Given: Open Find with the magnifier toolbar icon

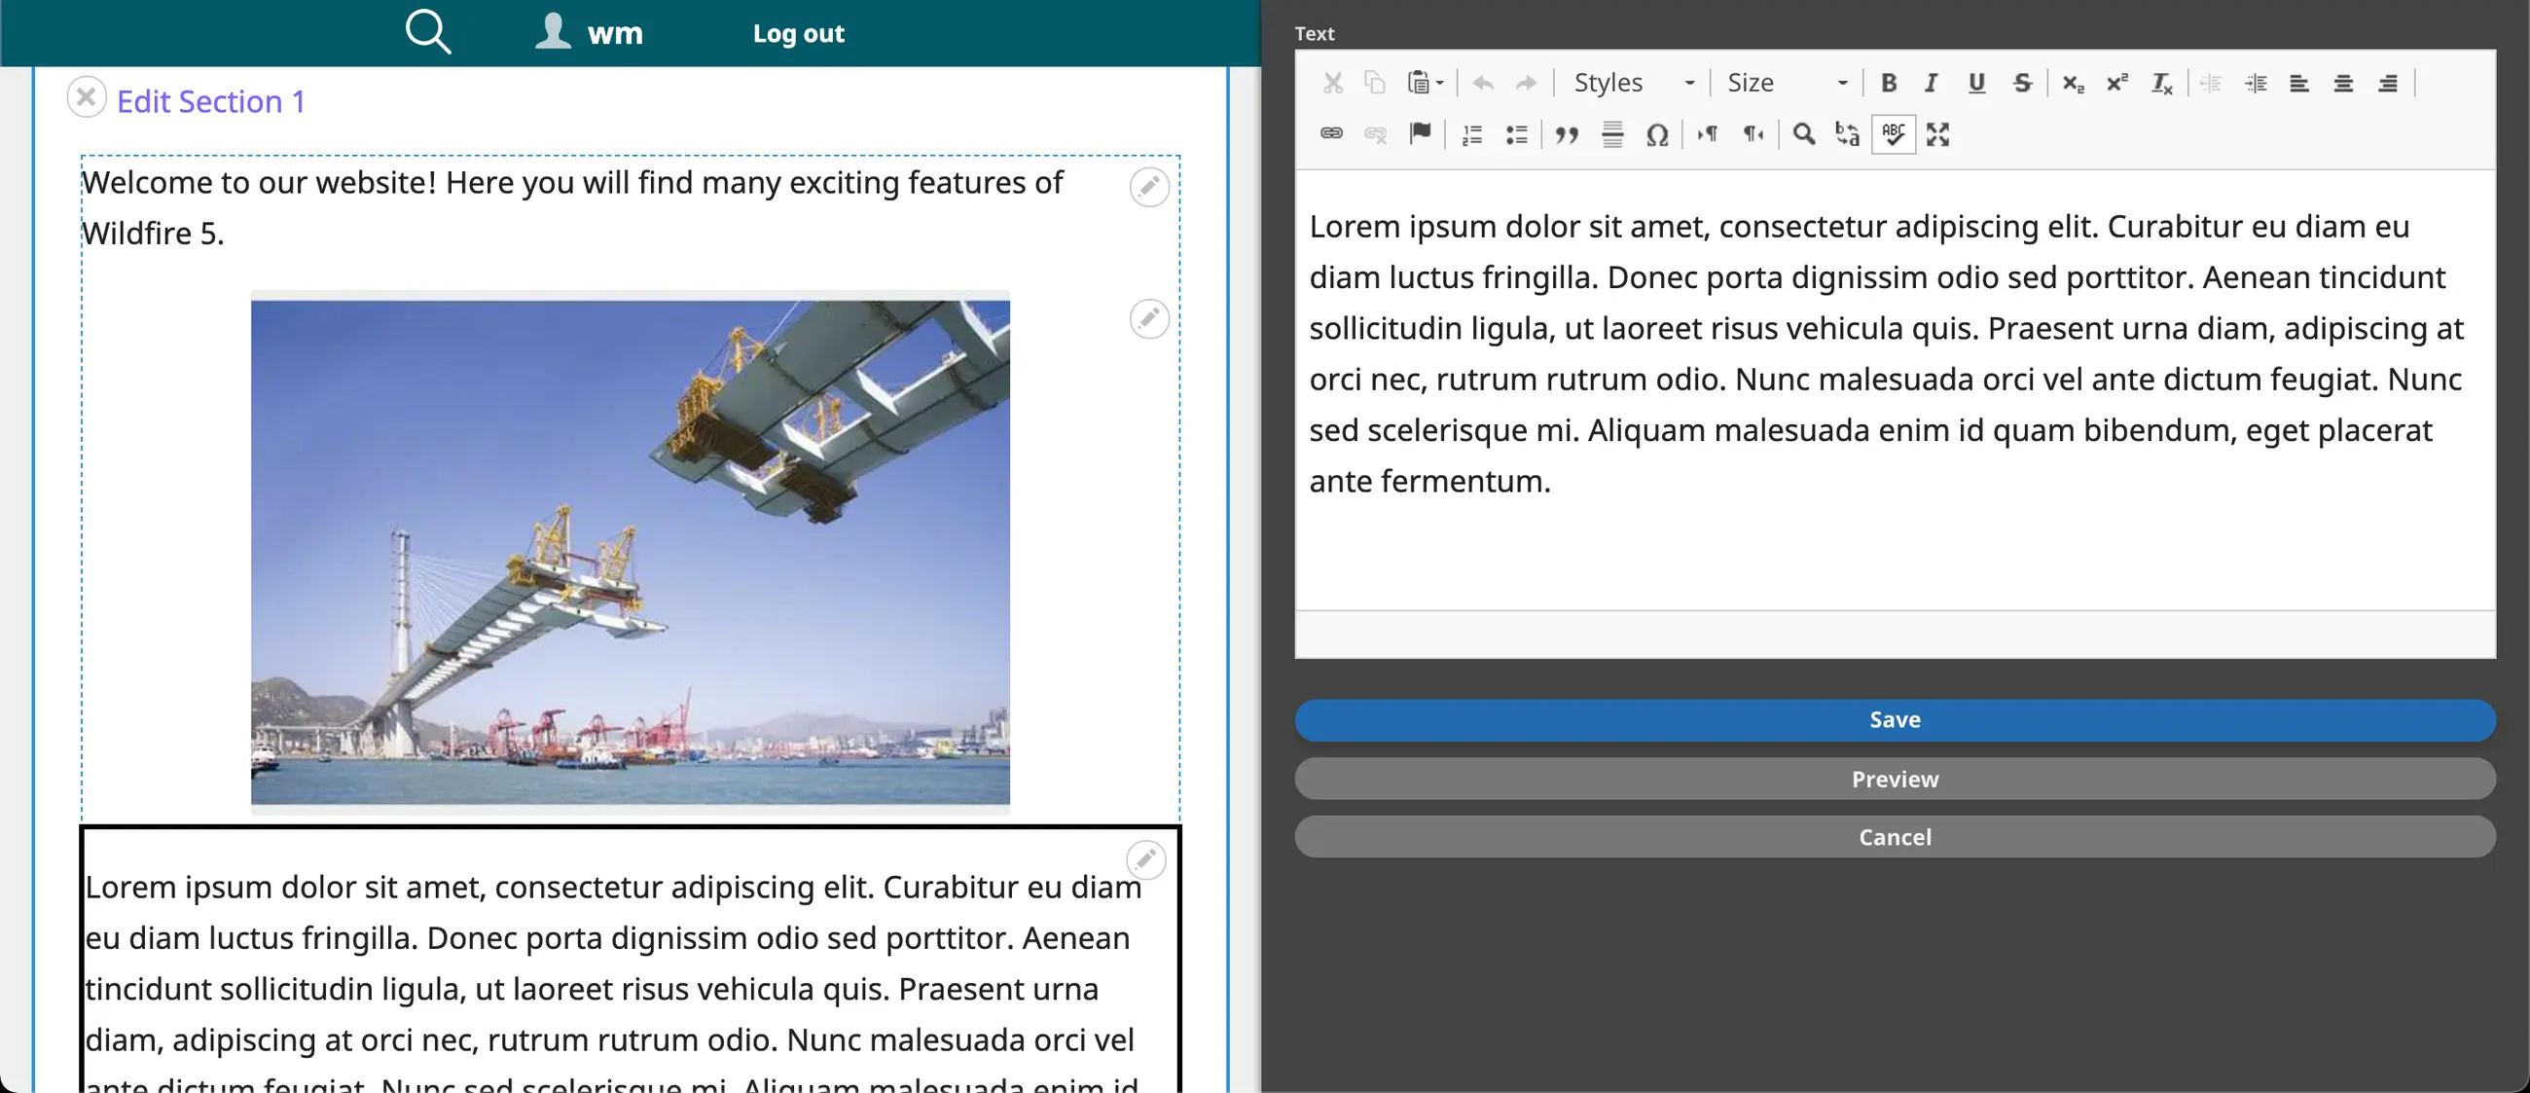Looking at the screenshot, I should (1803, 134).
